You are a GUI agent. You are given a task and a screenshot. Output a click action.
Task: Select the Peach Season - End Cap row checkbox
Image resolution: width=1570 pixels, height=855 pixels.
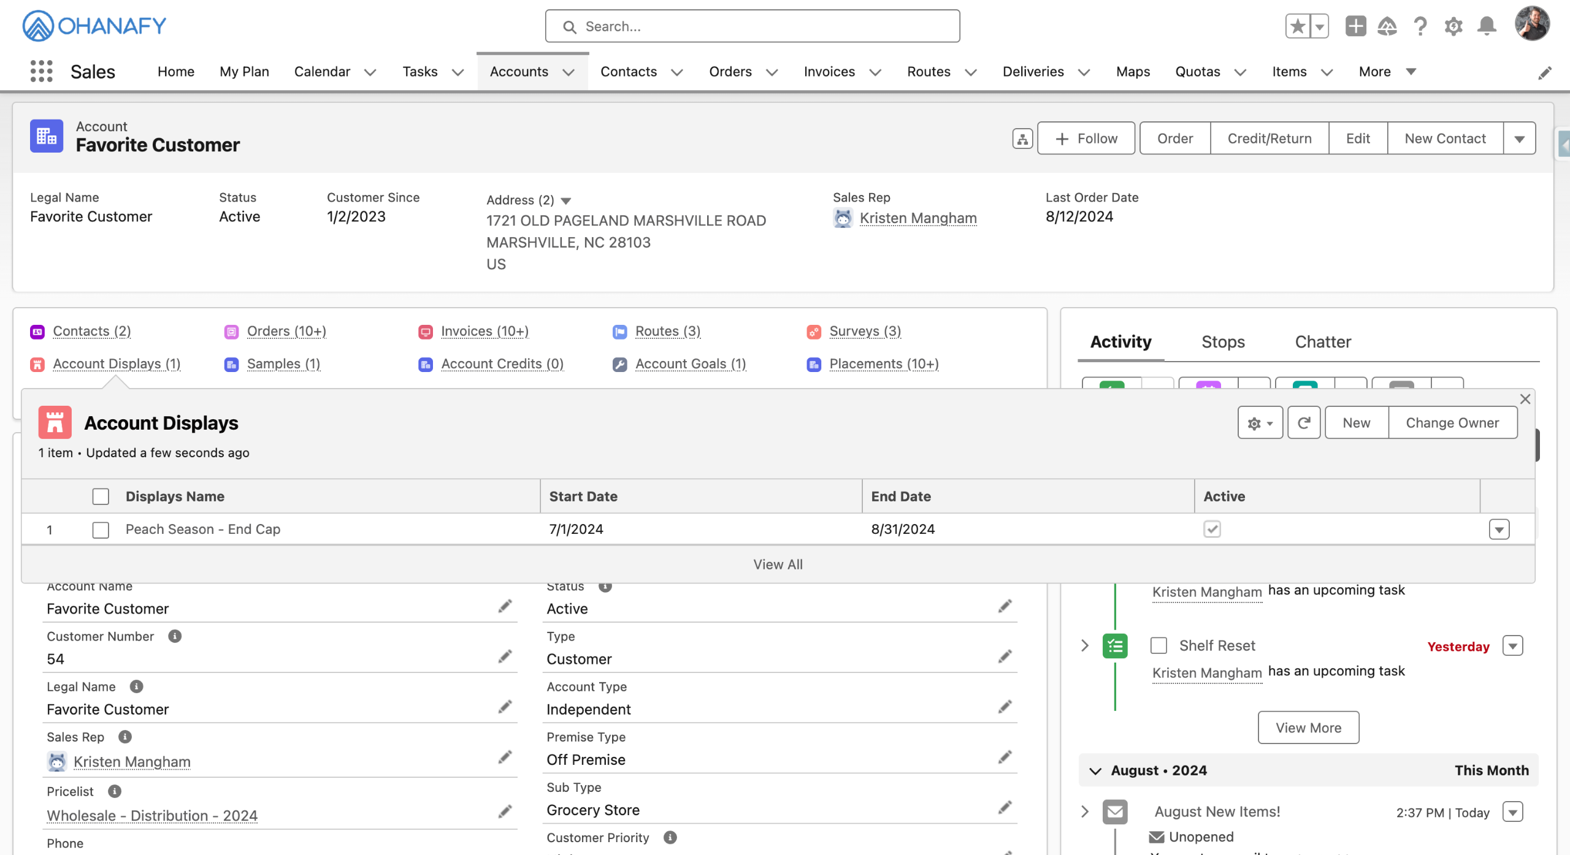tap(101, 530)
